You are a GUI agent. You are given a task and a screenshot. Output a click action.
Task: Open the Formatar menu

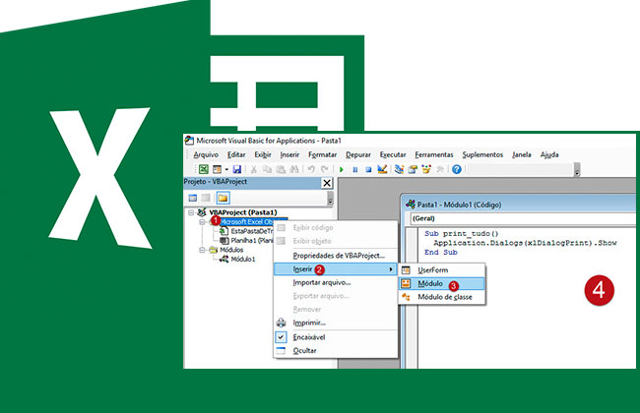(322, 154)
